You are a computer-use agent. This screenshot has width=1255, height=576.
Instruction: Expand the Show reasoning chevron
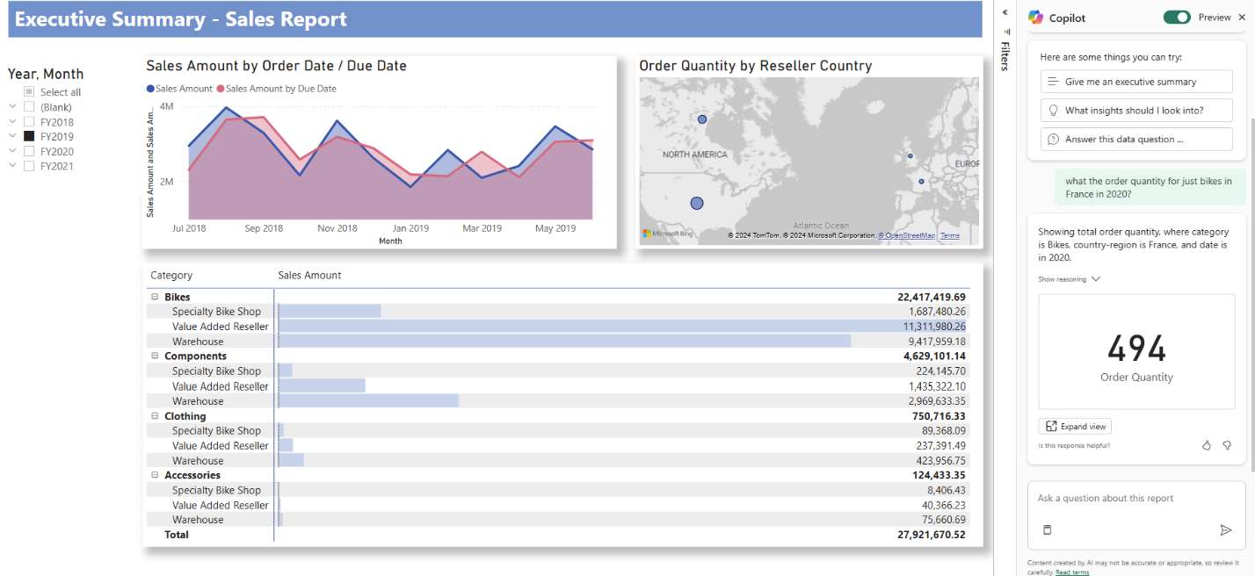click(1095, 279)
